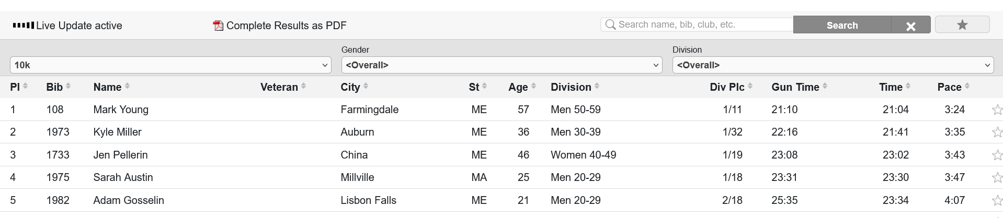Toggle favorite star for Jen Pellerin
The width and height of the screenshot is (1003, 218).
click(x=997, y=155)
